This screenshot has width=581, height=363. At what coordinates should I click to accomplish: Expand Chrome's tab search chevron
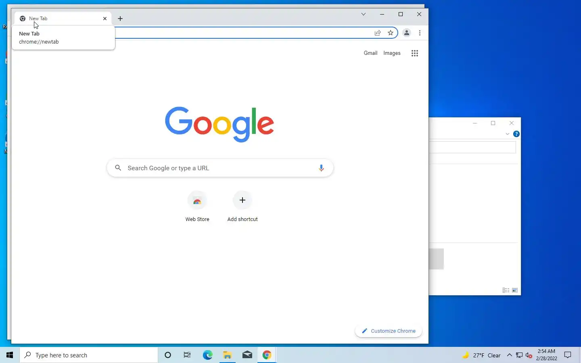point(364,14)
